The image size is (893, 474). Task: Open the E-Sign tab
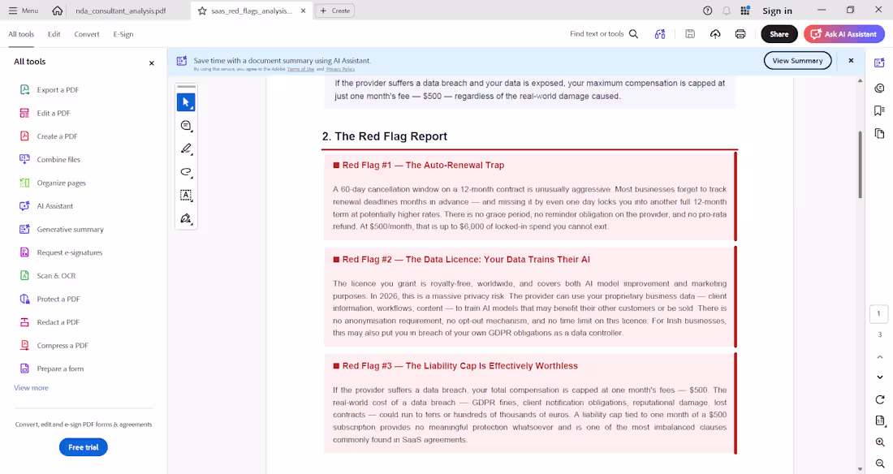tap(123, 34)
